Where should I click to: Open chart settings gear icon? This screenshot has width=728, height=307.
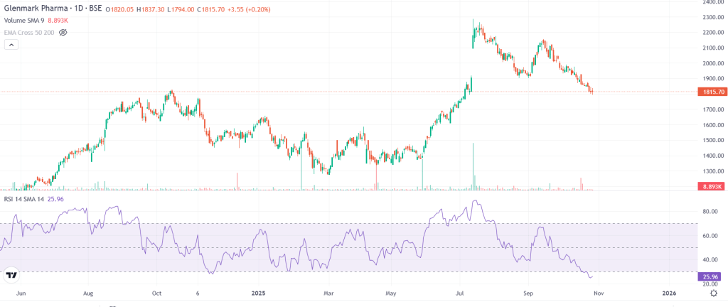coord(712,293)
